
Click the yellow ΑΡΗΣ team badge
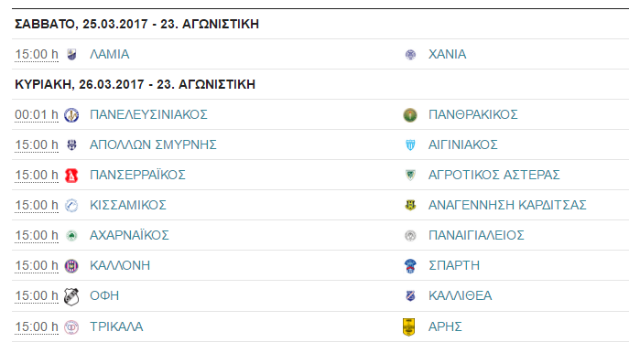tap(408, 327)
